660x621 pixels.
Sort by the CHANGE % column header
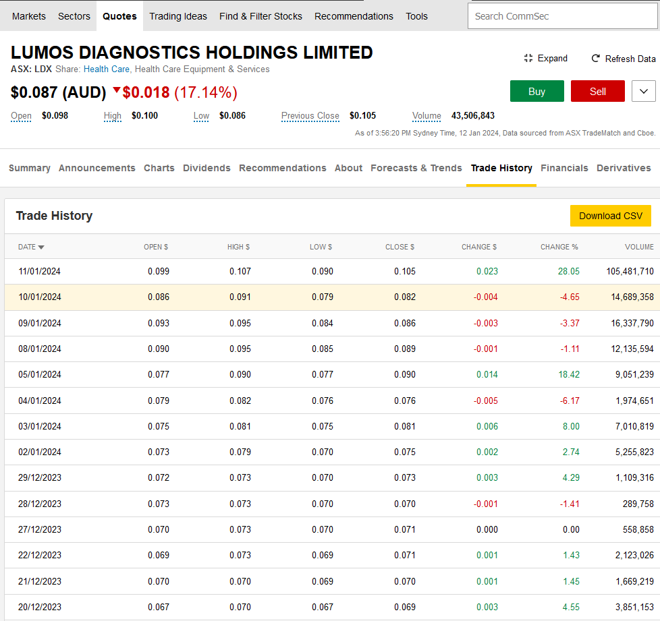tap(559, 247)
